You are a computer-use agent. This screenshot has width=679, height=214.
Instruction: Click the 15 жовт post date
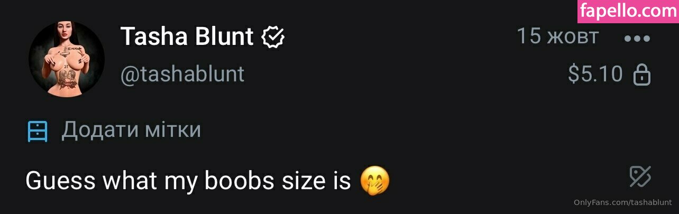click(x=557, y=36)
